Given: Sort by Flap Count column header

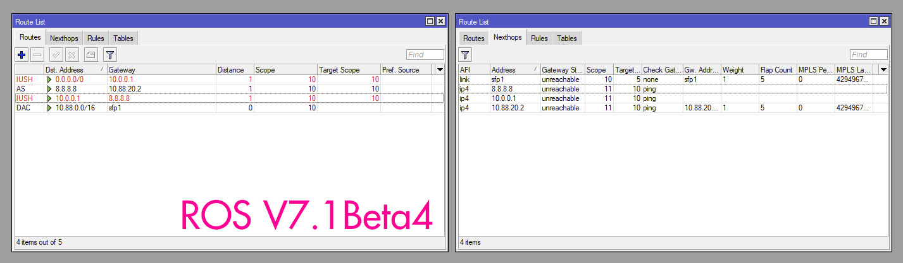Looking at the screenshot, I should pyautogui.click(x=778, y=69).
